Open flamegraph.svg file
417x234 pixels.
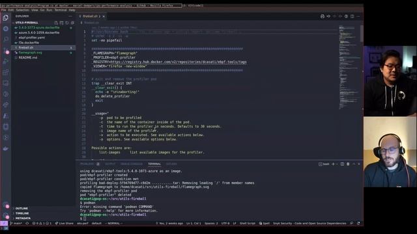[30, 53]
